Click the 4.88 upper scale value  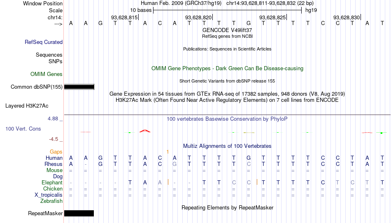point(53,118)
